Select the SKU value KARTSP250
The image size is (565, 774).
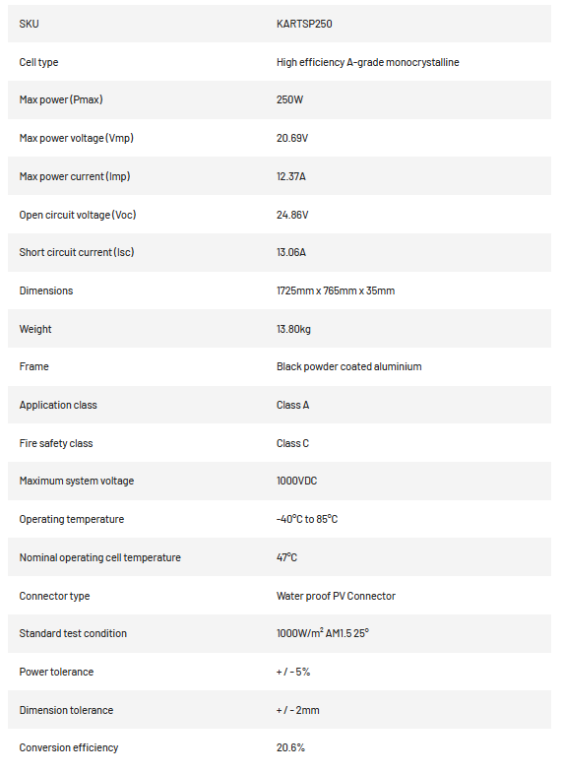[304, 24]
